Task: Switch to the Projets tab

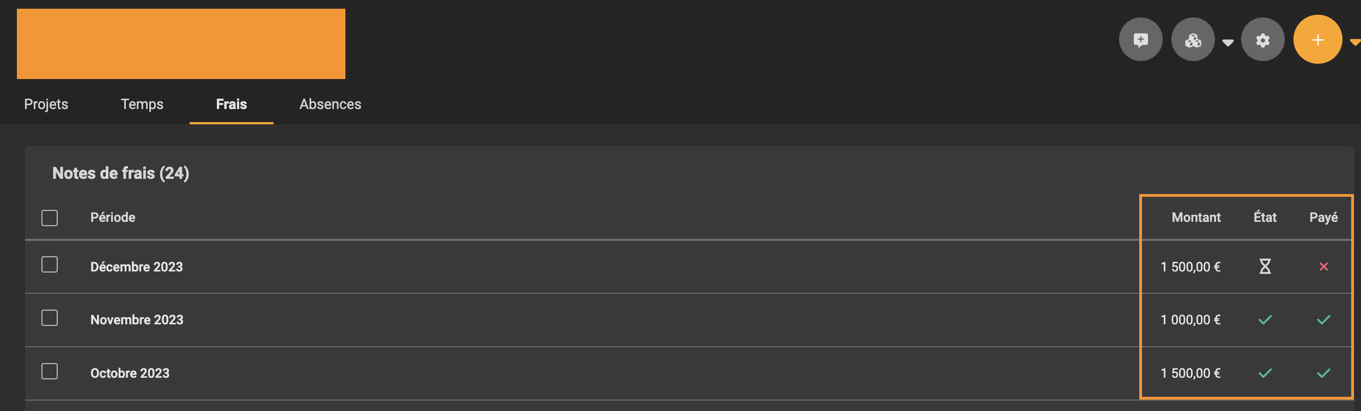Action: click(46, 104)
